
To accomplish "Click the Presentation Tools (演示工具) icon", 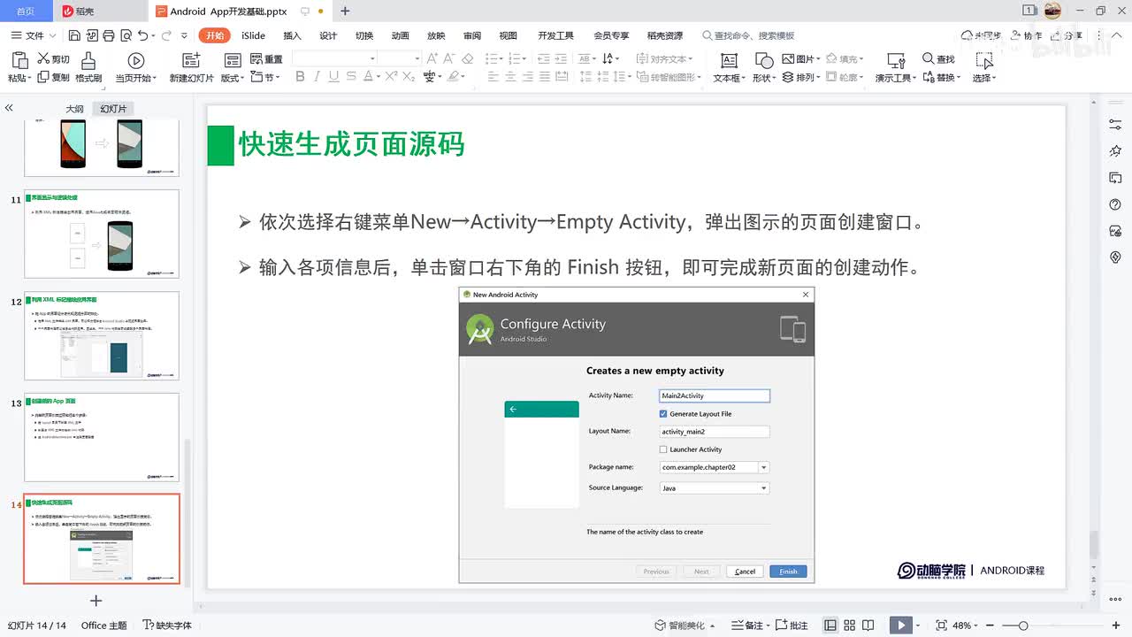I will coord(895,60).
